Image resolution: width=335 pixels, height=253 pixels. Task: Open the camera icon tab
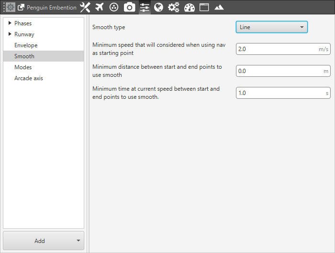click(x=130, y=7)
